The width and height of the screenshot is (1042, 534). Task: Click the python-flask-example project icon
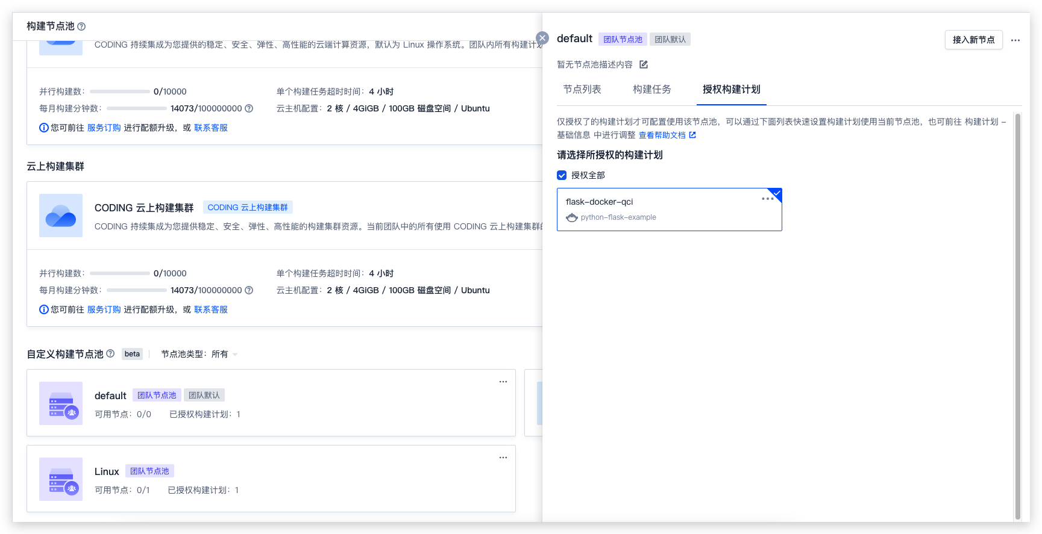tap(572, 217)
